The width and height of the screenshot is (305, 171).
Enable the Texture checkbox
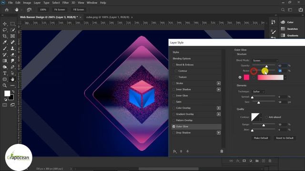pos(176,77)
